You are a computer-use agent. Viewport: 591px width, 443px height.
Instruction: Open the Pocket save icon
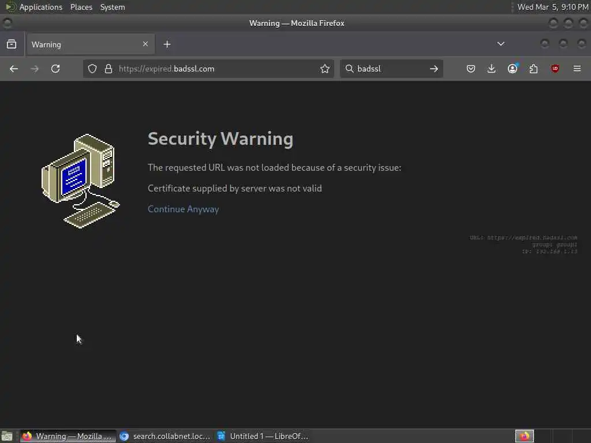point(471,69)
